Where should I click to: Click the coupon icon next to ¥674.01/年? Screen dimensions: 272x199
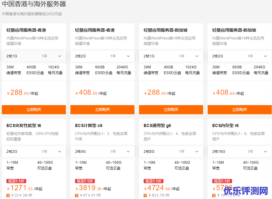(77, 195)
